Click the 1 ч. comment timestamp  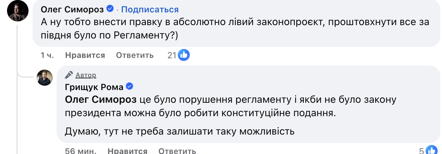(x=47, y=55)
